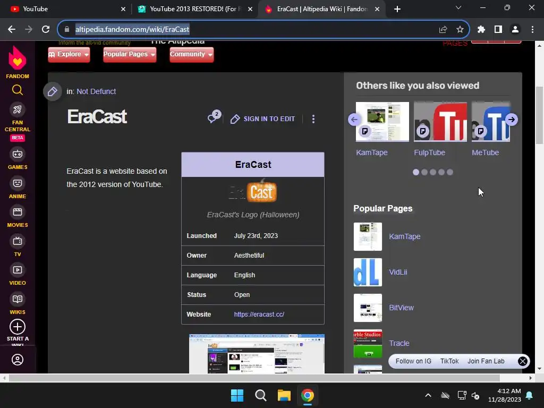
Task: Click Chrome back arrow
Action: (12, 29)
